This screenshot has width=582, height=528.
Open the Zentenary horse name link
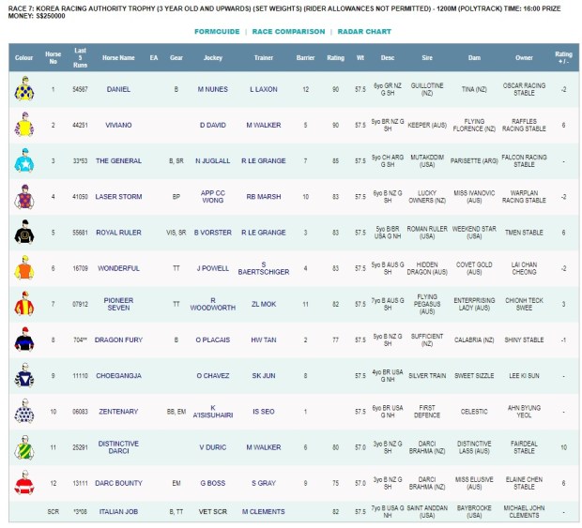[x=118, y=412]
